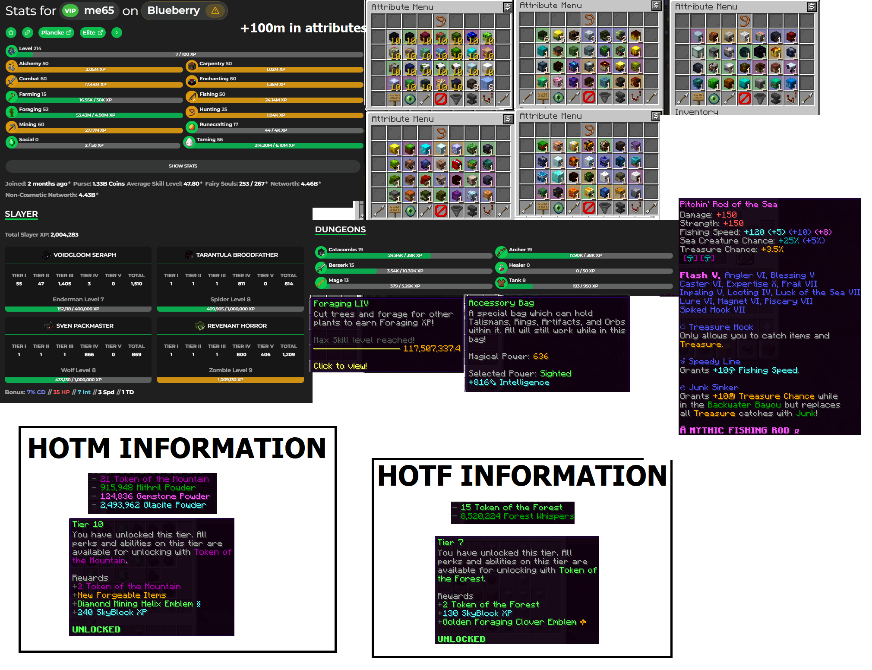Click the Combat sword icon
The image size is (872, 670).
click(x=12, y=81)
